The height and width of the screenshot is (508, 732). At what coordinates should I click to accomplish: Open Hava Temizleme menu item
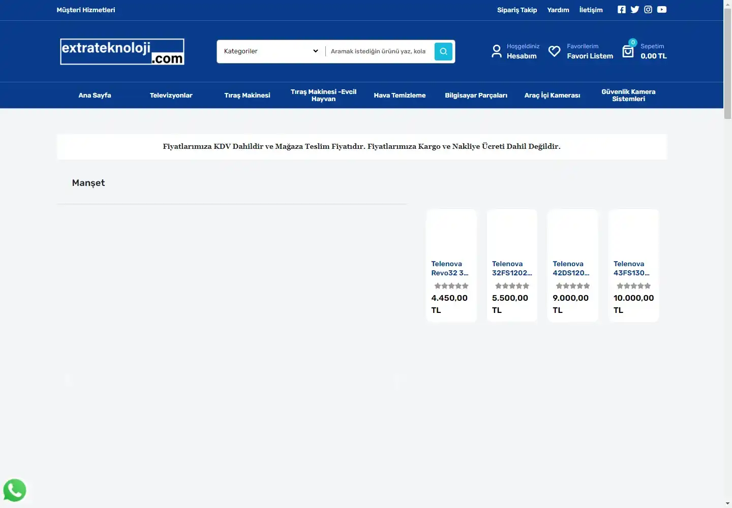(400, 96)
